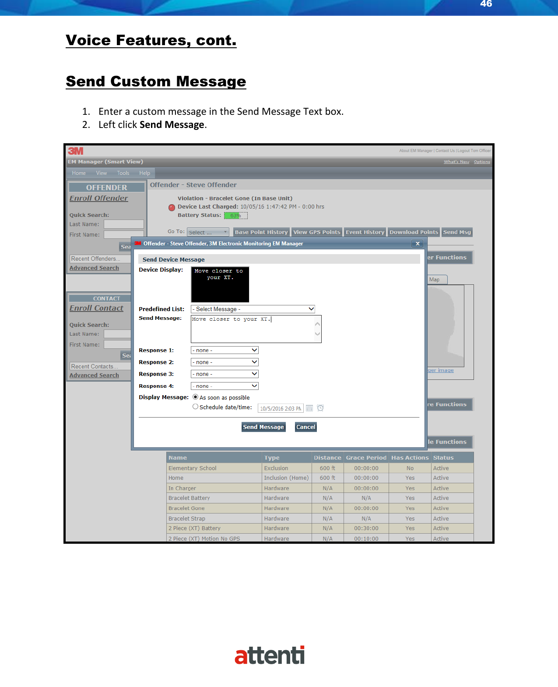Click the Base Point History button
558x687 pixels.
[x=261, y=232]
